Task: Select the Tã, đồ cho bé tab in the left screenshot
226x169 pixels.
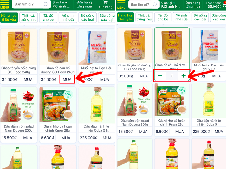Action: click(48, 17)
